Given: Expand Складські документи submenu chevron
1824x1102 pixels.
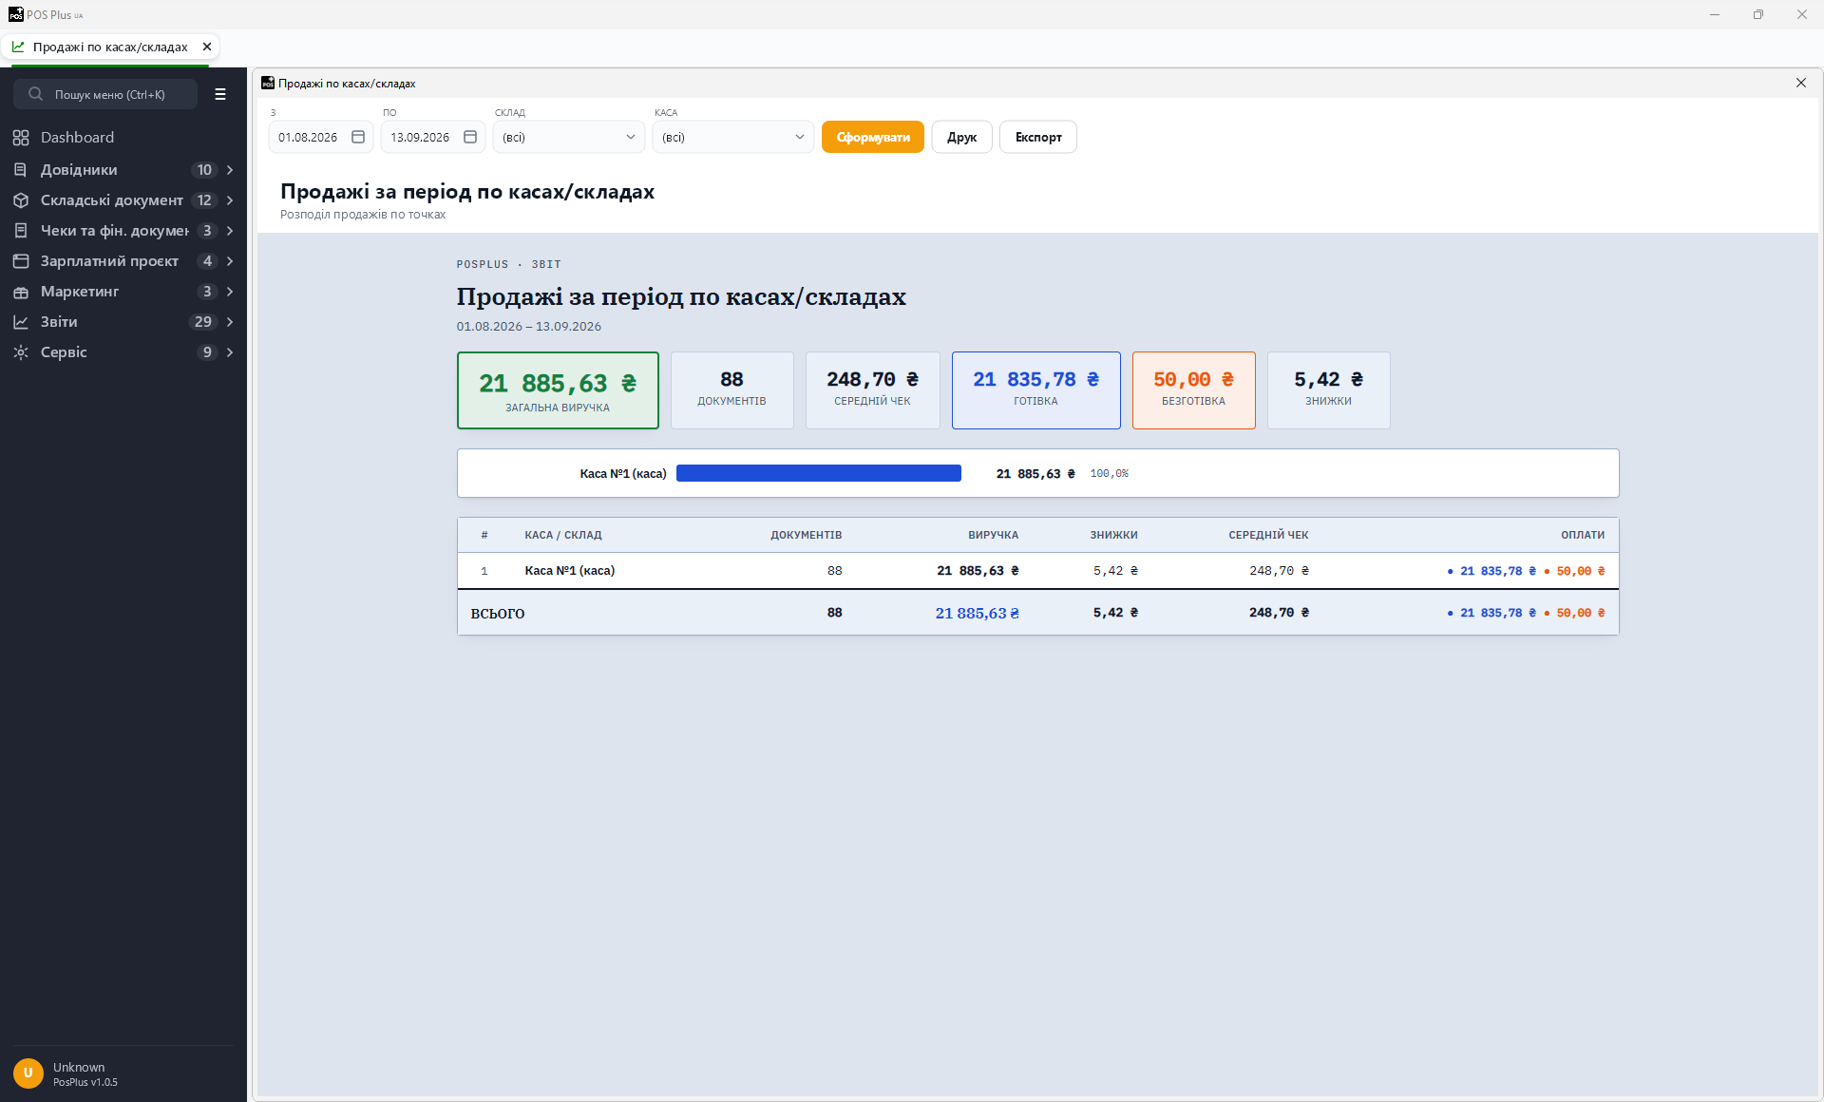Looking at the screenshot, I should 230,200.
